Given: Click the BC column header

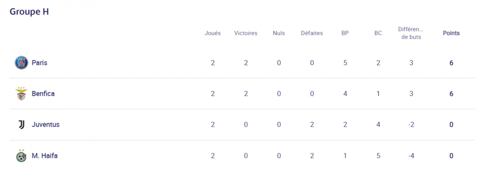Looking at the screenshot, I should click(x=378, y=33).
